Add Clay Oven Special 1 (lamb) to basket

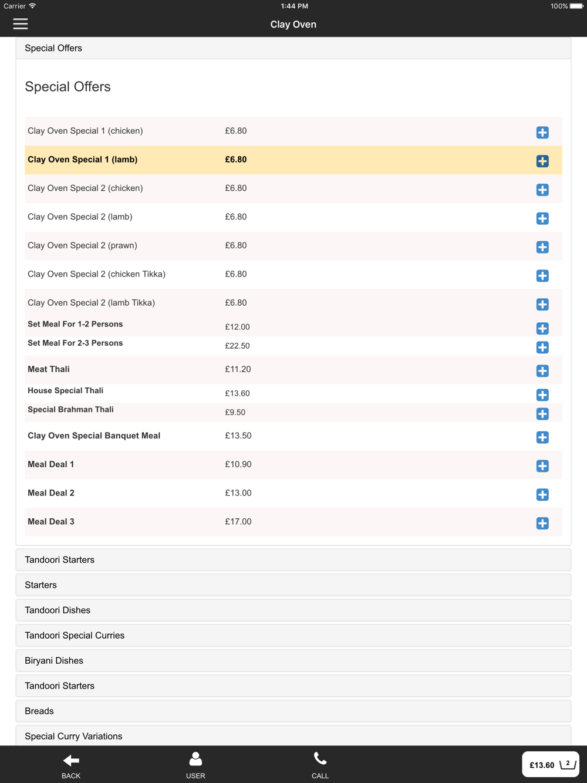542,161
